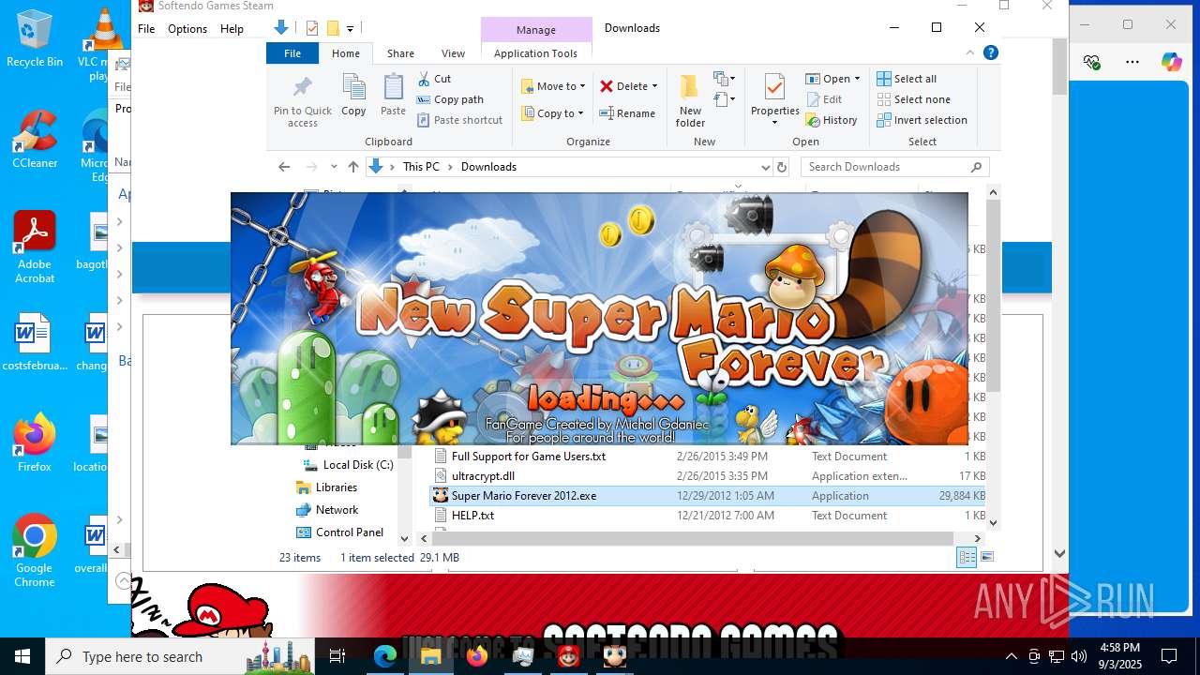Click the taskbar search box
1200x675 pixels.
click(180, 656)
